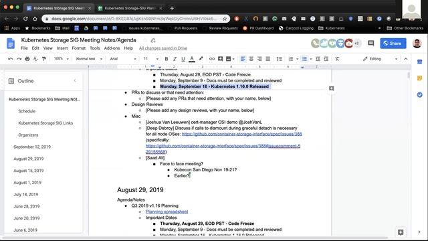Bookmark this page with the star icon

[x=225, y=19]
